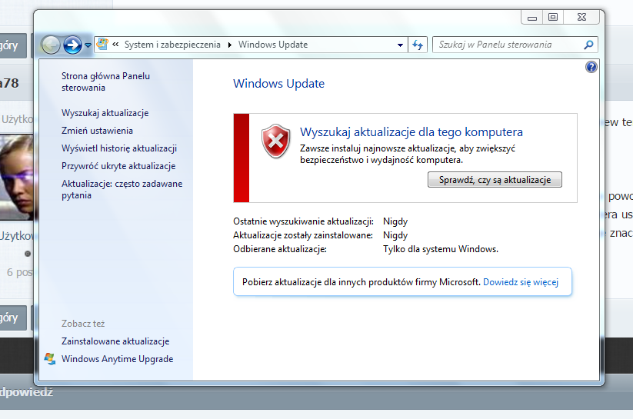Open 'Aktualizacje: często zadawane pytania'
This screenshot has width=633, height=419.
[122, 189]
